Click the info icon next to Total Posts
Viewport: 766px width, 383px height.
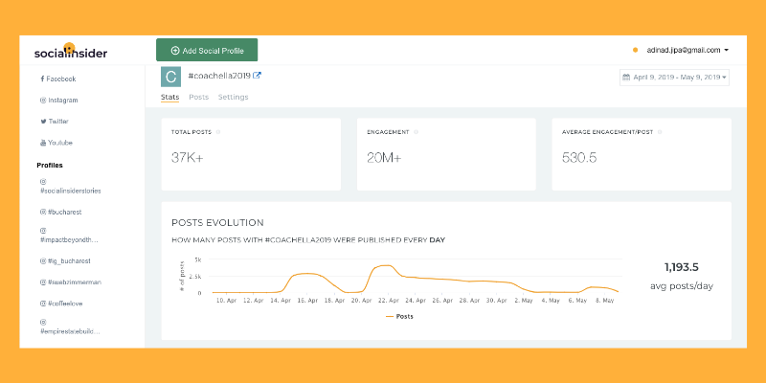(218, 132)
